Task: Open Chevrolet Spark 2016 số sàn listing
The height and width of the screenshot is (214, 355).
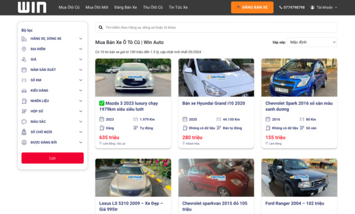Action: tap(299, 106)
